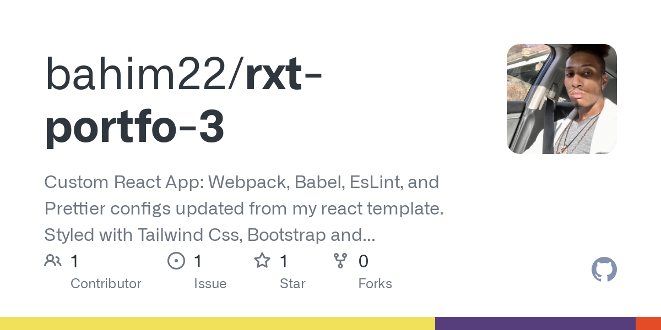Click the forks count number 0
This screenshot has width=661, height=330.
coord(363,261)
